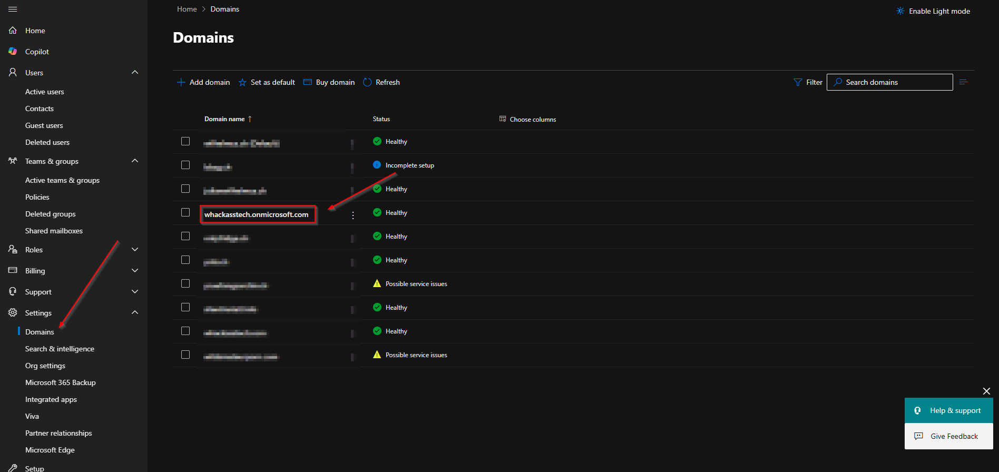Image resolution: width=999 pixels, height=472 pixels.
Task: Open Shared mailboxes in sidebar
Action: pos(54,231)
